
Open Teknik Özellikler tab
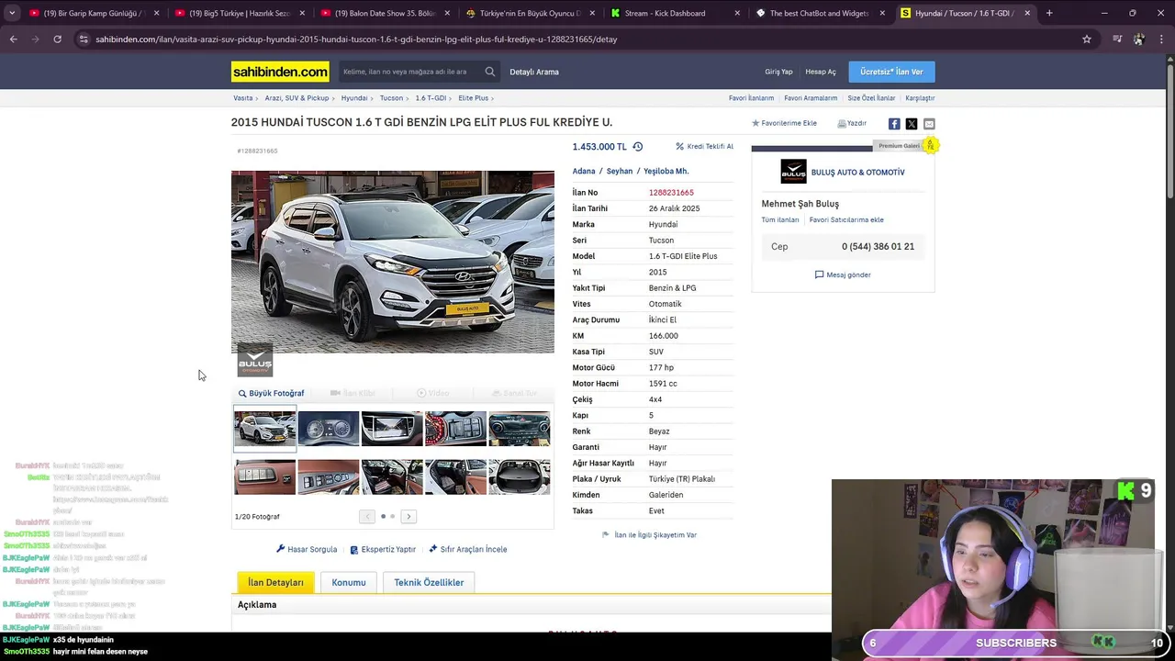(429, 582)
